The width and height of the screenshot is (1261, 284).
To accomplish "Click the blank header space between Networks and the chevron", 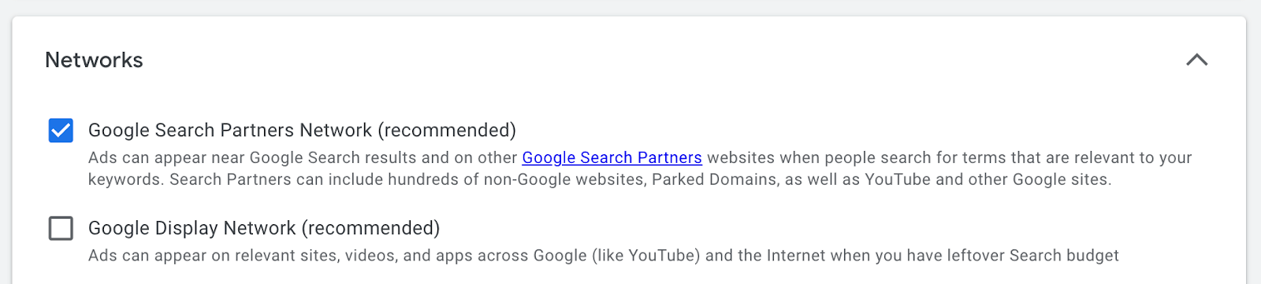I will [x=662, y=60].
